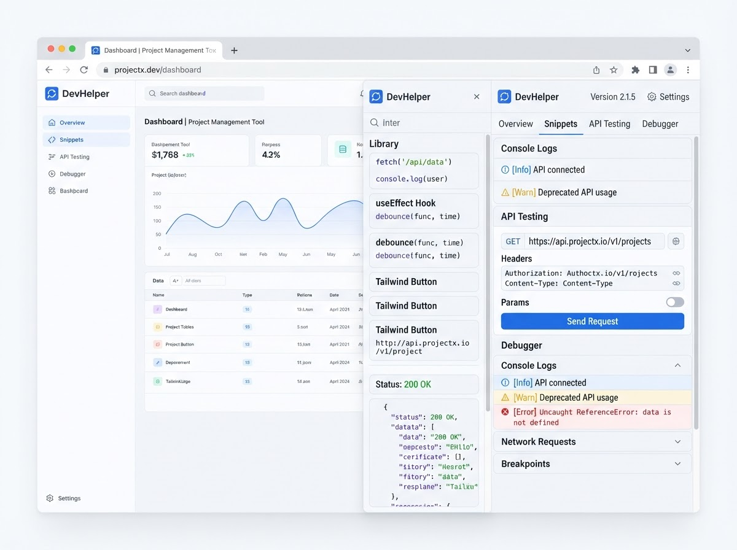Open the GET method dropdown
737x550 pixels.
(513, 241)
